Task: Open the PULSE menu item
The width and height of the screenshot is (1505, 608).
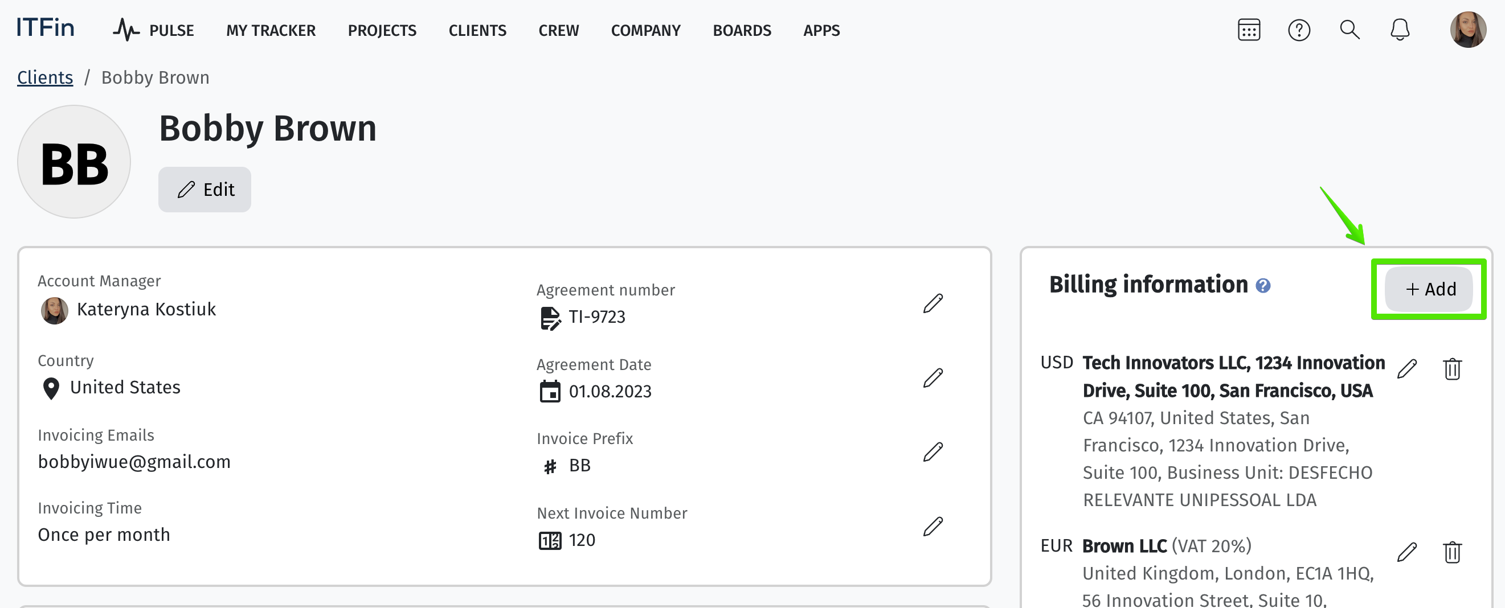Action: 171,30
